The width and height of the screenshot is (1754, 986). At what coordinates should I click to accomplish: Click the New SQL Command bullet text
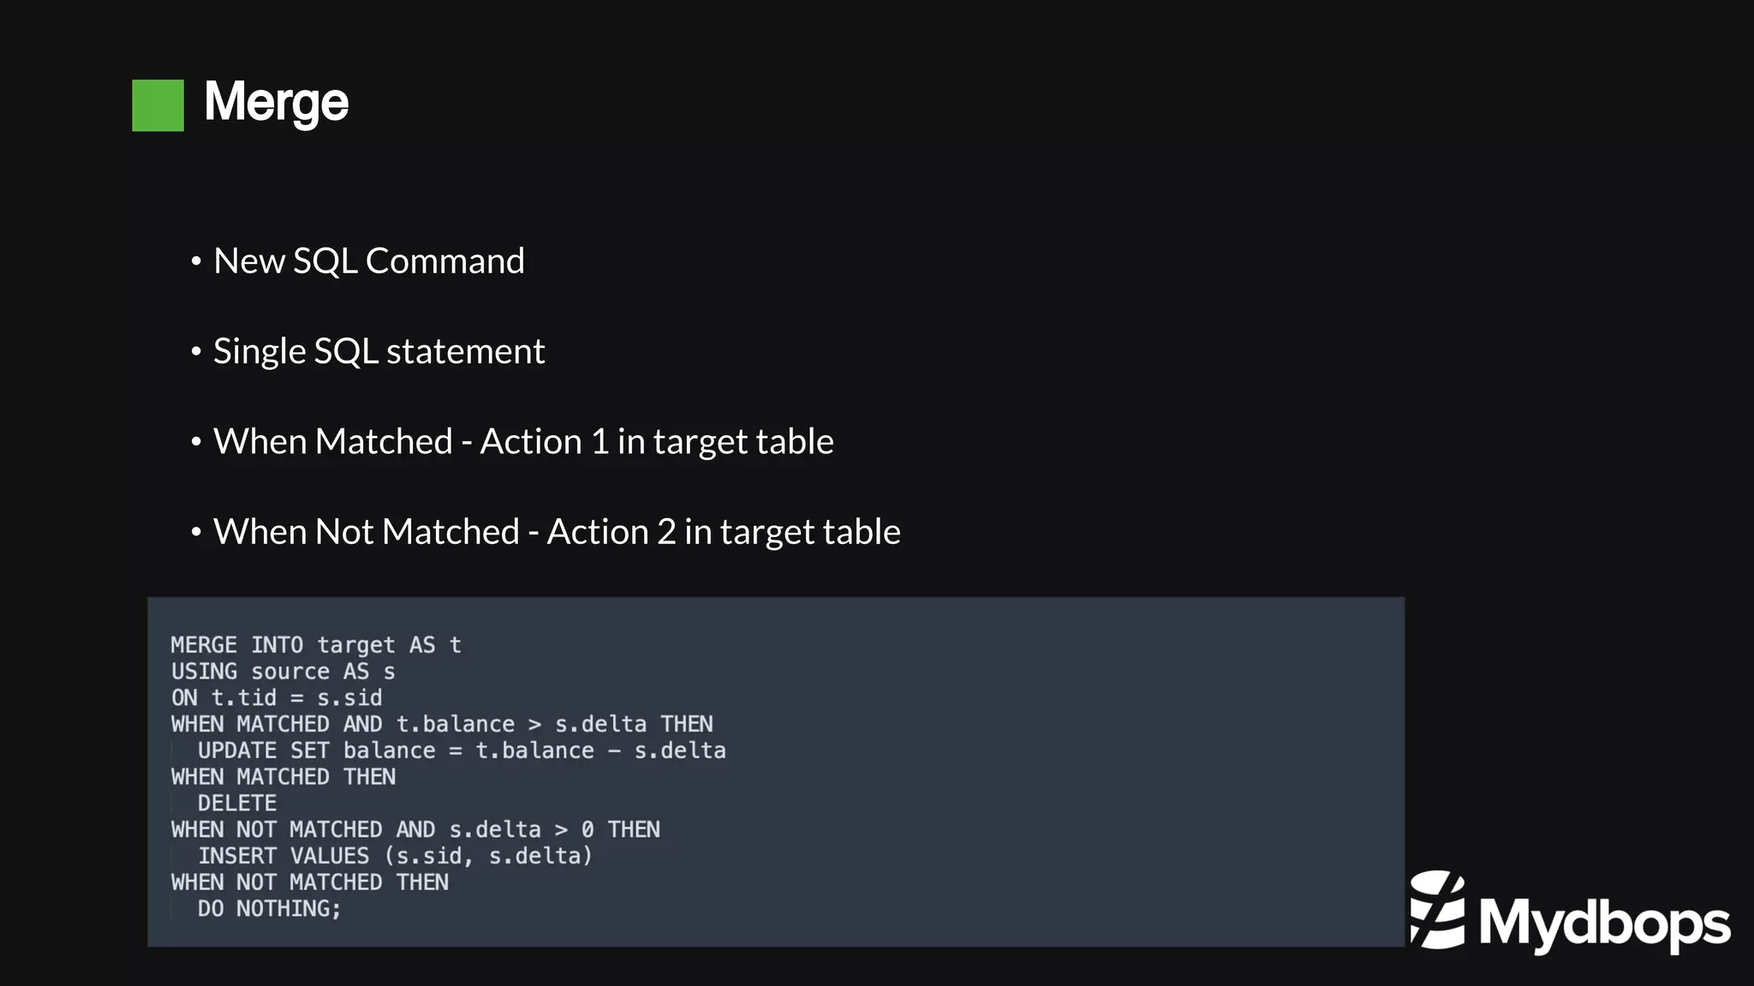pyautogui.click(x=368, y=260)
